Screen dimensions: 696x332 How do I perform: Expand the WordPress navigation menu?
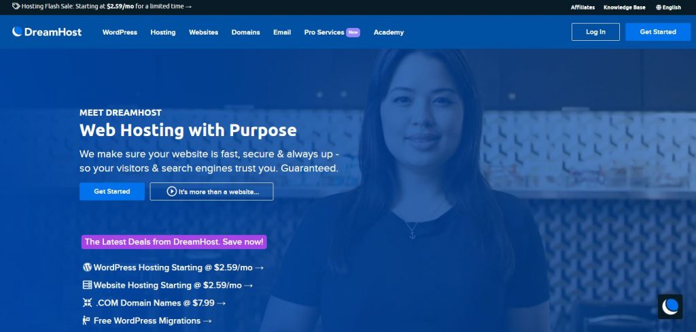click(120, 33)
